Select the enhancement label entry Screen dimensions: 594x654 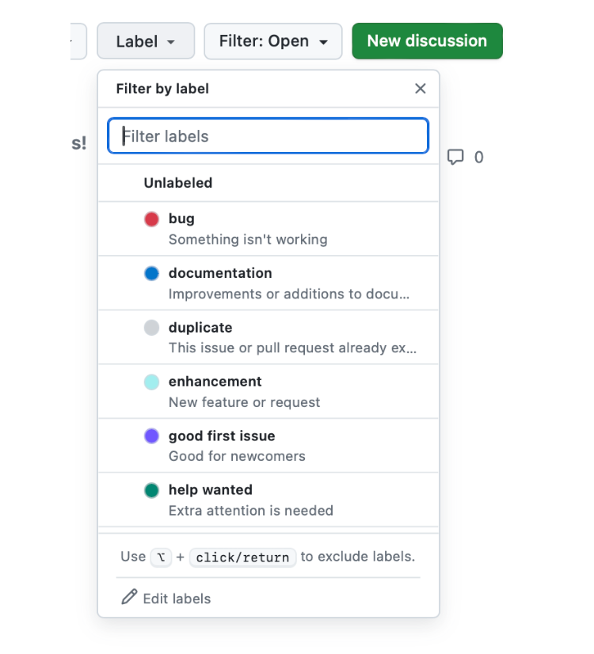tap(238, 391)
